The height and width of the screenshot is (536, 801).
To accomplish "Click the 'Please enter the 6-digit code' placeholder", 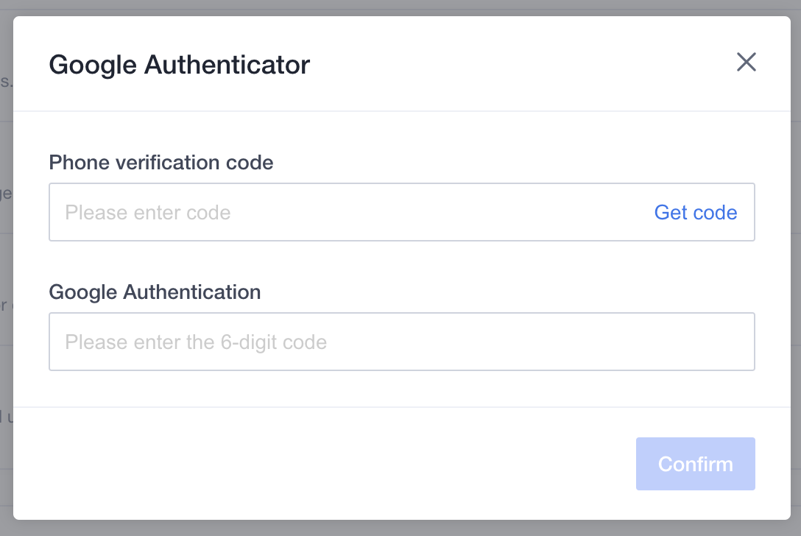I will tap(195, 342).
